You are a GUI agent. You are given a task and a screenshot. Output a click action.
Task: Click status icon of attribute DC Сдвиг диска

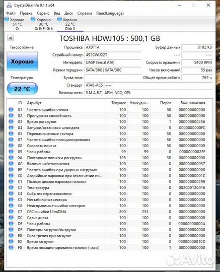pyautogui.click(x=11, y=218)
